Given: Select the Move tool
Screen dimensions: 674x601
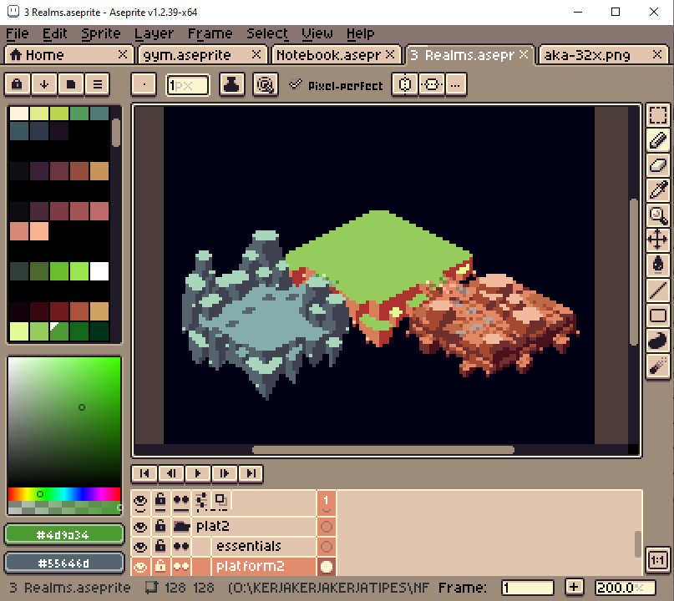Looking at the screenshot, I should pos(657,240).
